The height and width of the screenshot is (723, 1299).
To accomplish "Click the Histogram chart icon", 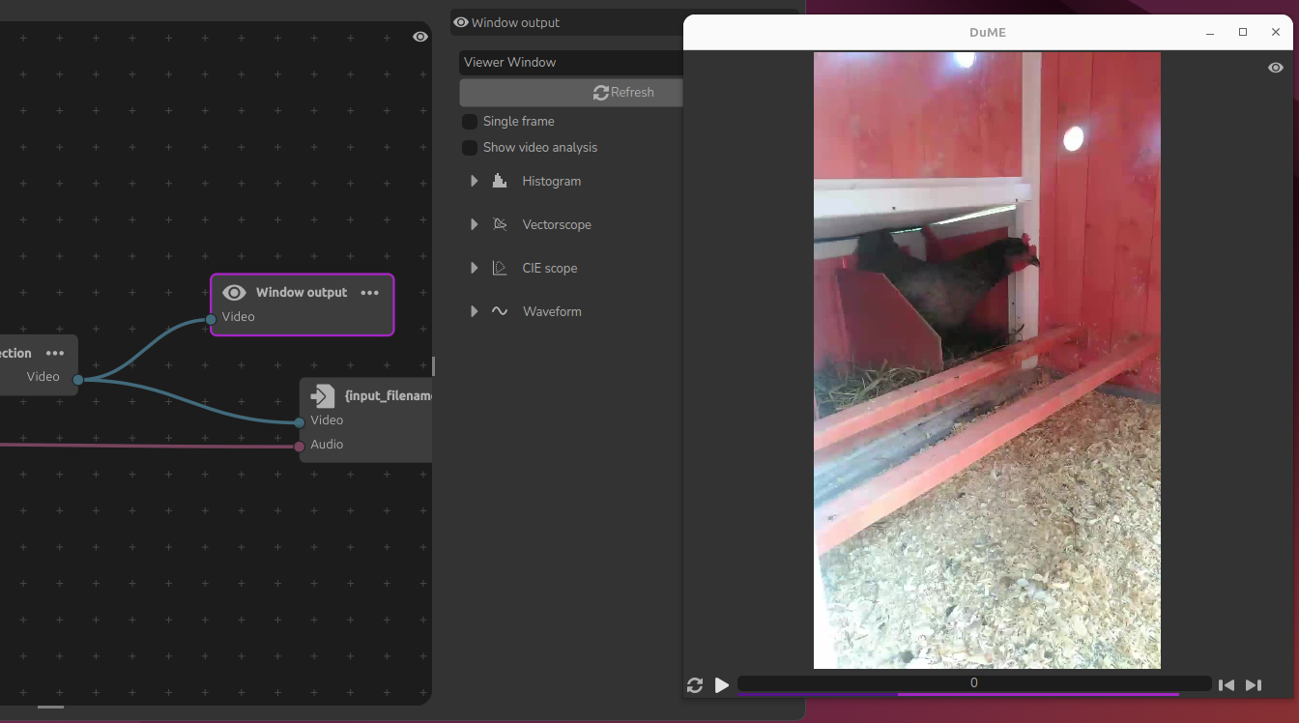I will tap(500, 181).
